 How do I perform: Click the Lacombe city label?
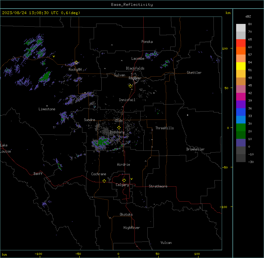(138, 59)
